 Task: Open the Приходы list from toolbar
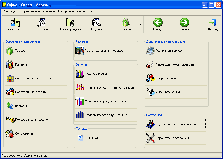(41, 23)
